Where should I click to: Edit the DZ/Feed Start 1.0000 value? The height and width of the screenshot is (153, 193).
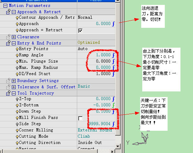pos(103,74)
